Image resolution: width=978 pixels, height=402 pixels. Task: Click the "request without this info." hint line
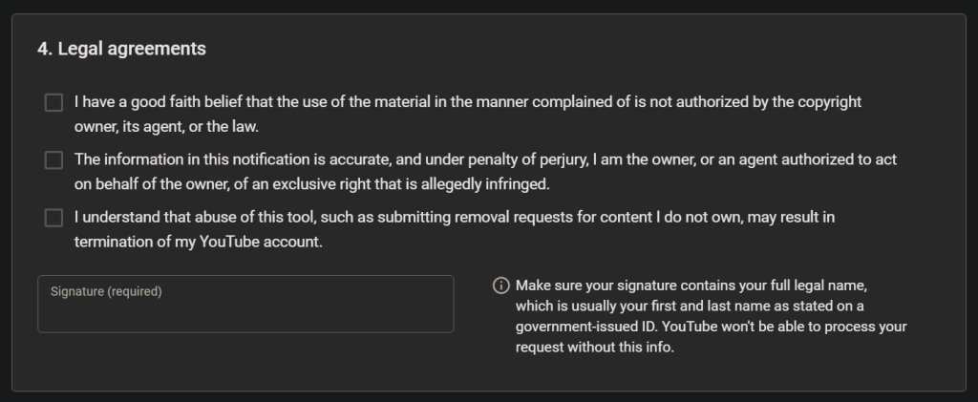coord(595,347)
